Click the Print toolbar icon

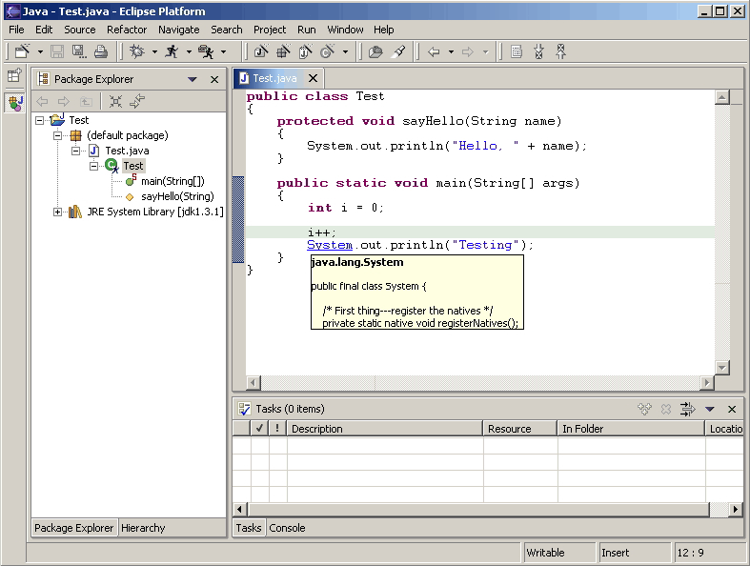coord(100,51)
